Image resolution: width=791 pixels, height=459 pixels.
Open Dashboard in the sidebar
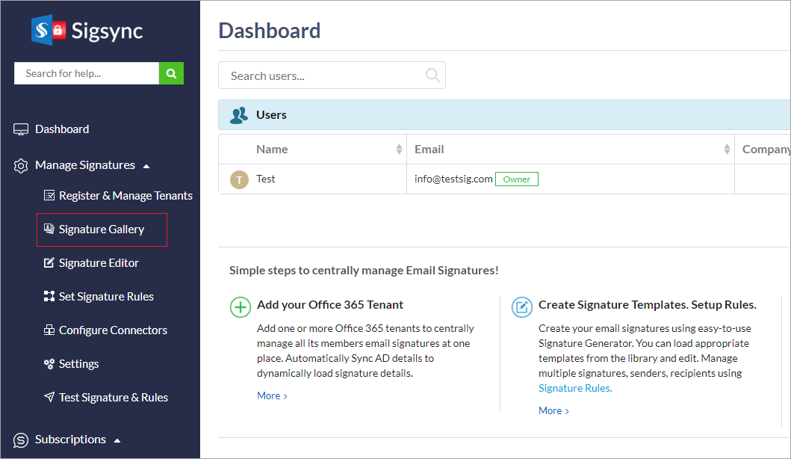tap(61, 129)
